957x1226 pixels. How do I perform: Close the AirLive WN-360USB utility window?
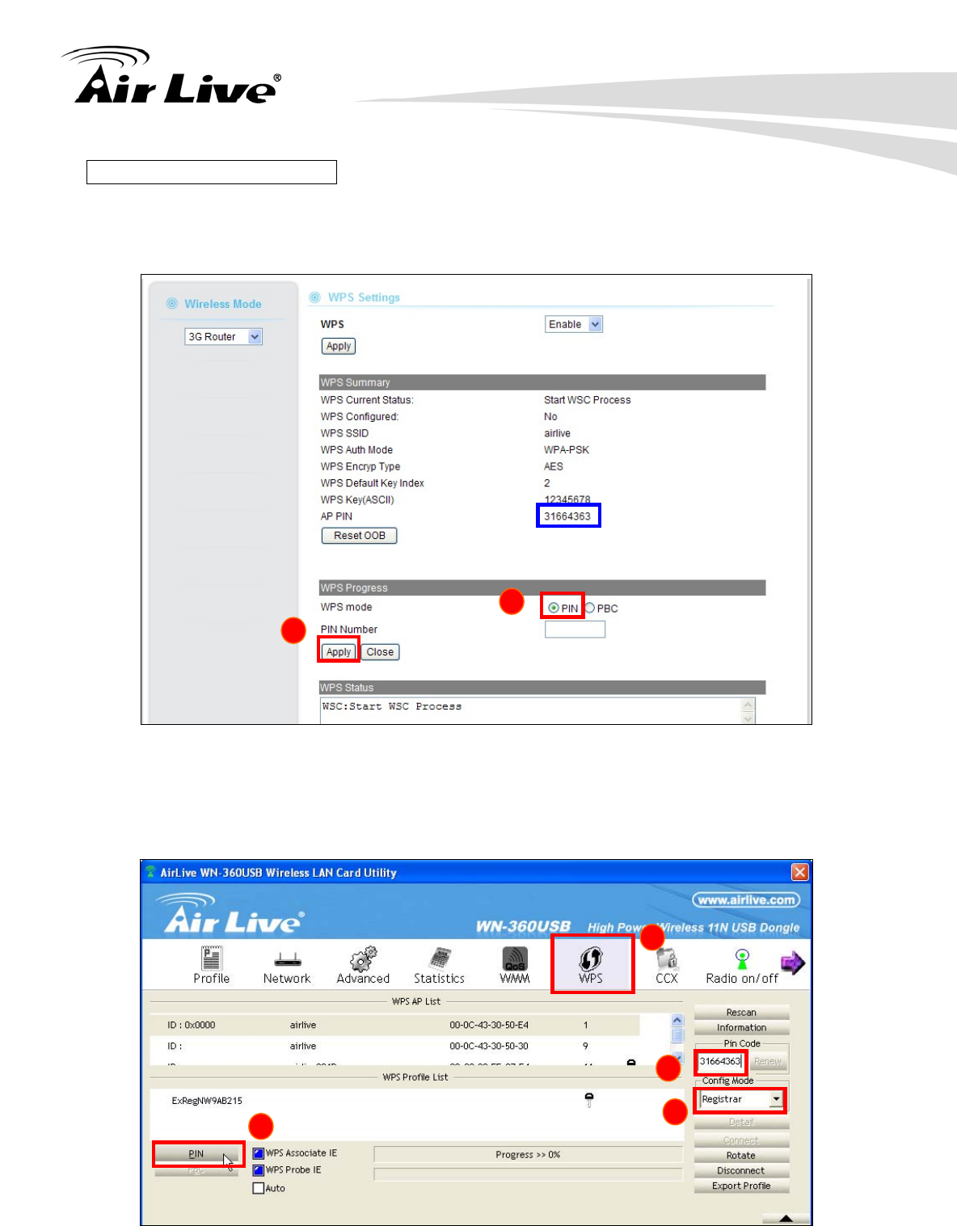799,872
